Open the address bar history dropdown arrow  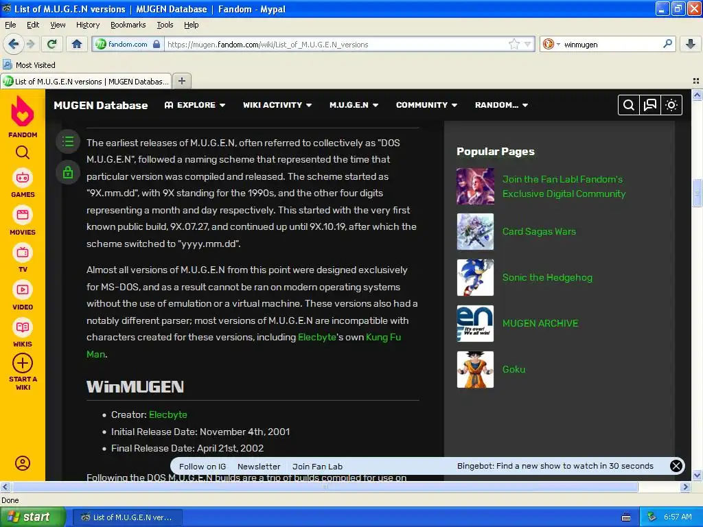[x=528, y=44]
